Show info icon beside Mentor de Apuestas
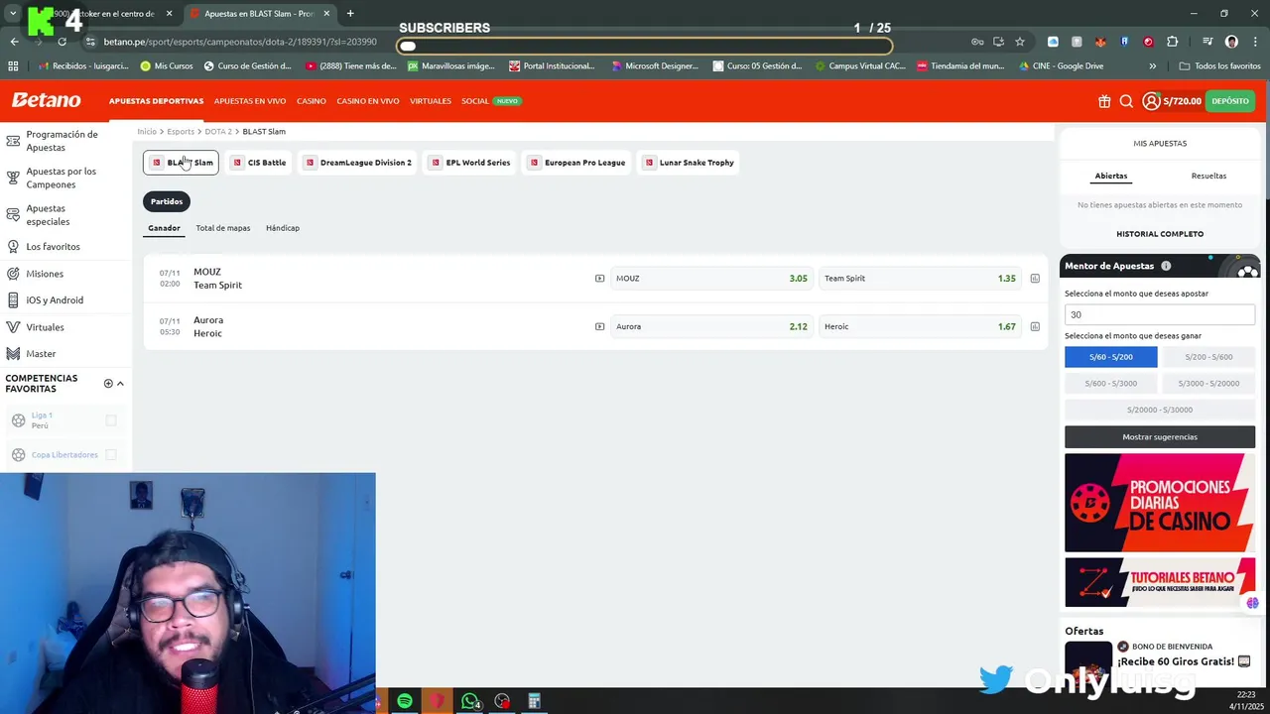This screenshot has width=1270, height=714. click(1166, 266)
